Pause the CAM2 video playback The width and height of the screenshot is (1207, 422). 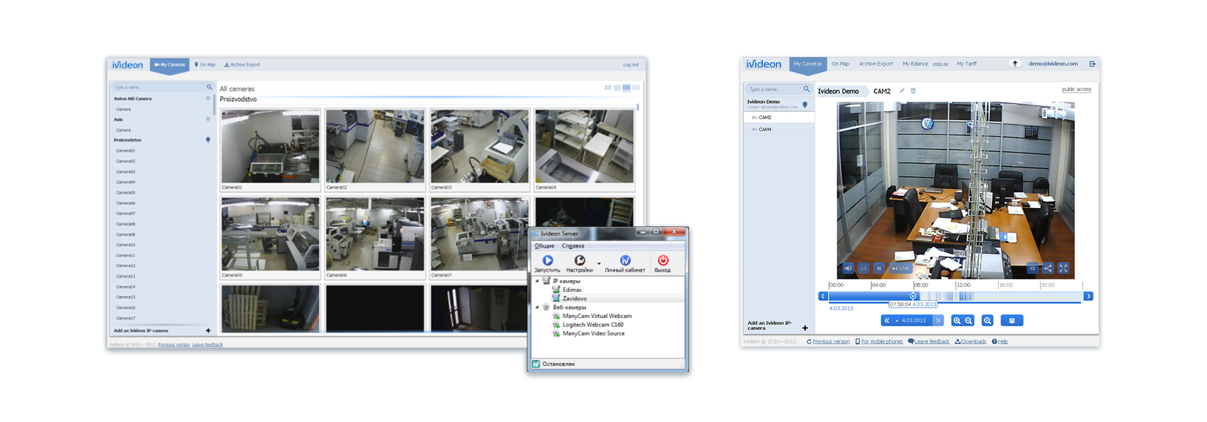pyautogui.click(x=879, y=268)
